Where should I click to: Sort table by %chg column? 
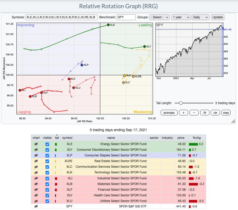197,138
